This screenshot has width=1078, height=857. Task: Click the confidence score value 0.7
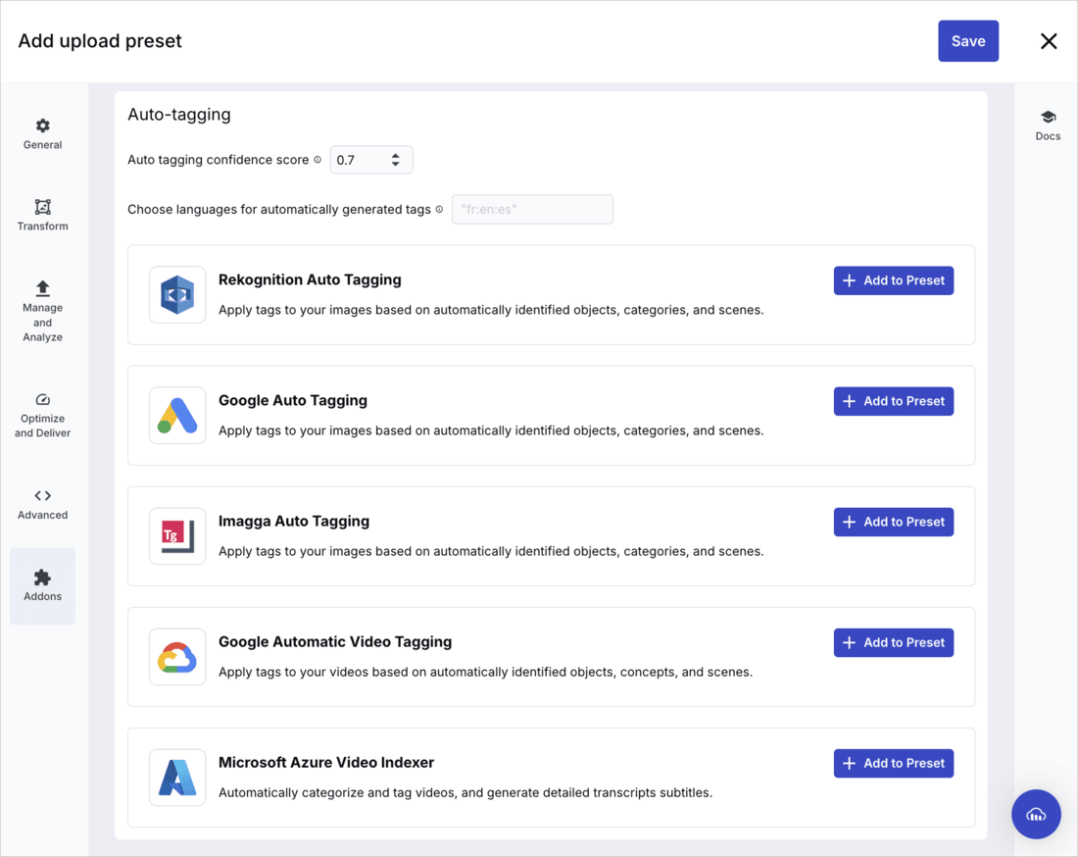click(x=346, y=160)
